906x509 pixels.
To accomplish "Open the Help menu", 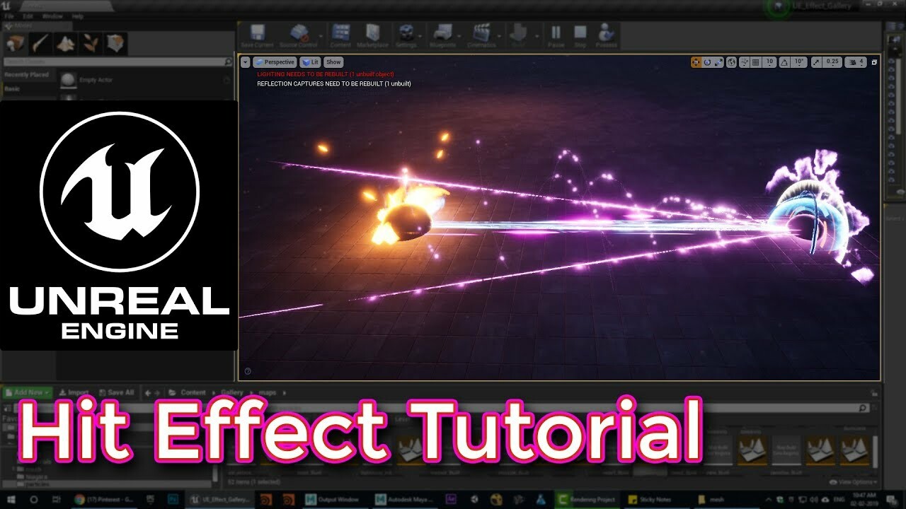I will click(77, 16).
